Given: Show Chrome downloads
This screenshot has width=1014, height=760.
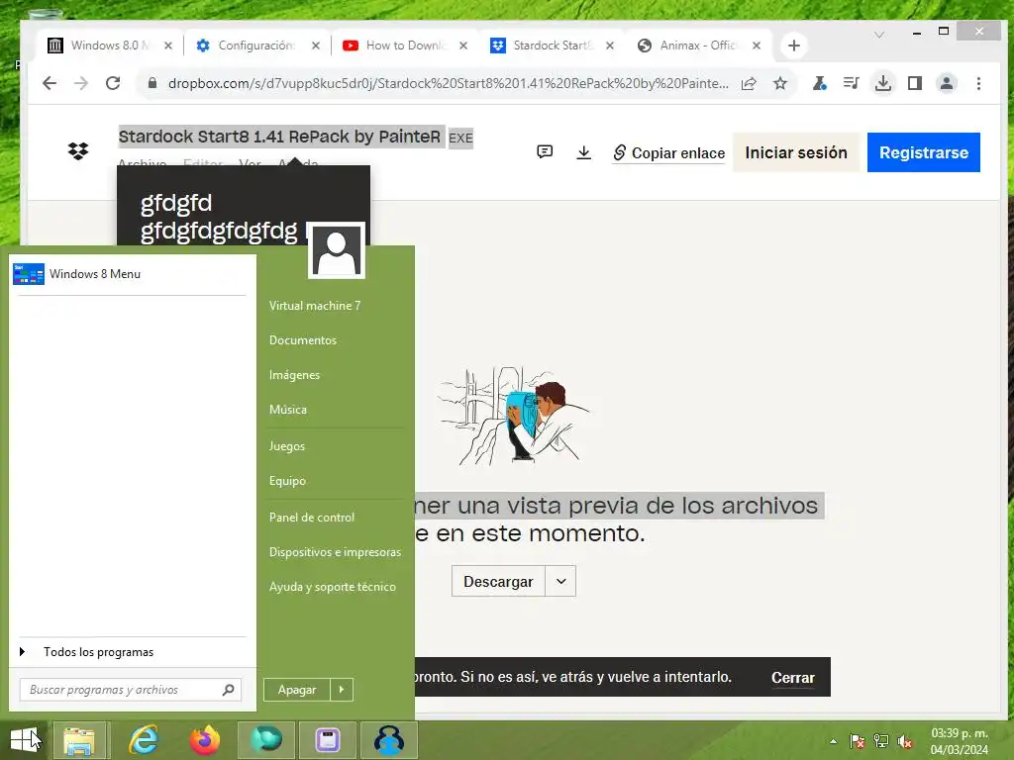Looking at the screenshot, I should [882, 83].
